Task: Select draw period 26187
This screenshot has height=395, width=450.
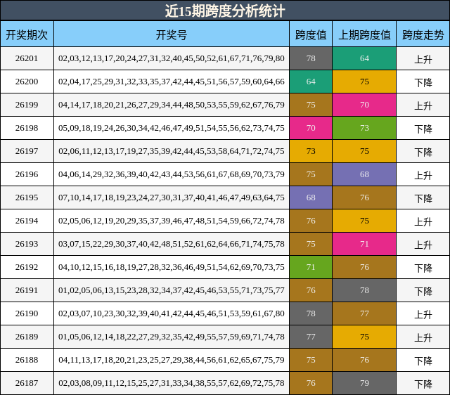Action: coord(27,383)
